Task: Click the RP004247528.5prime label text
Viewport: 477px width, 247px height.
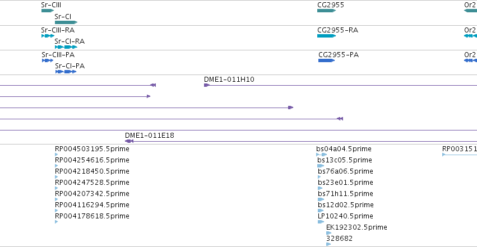Action: pos(92,183)
